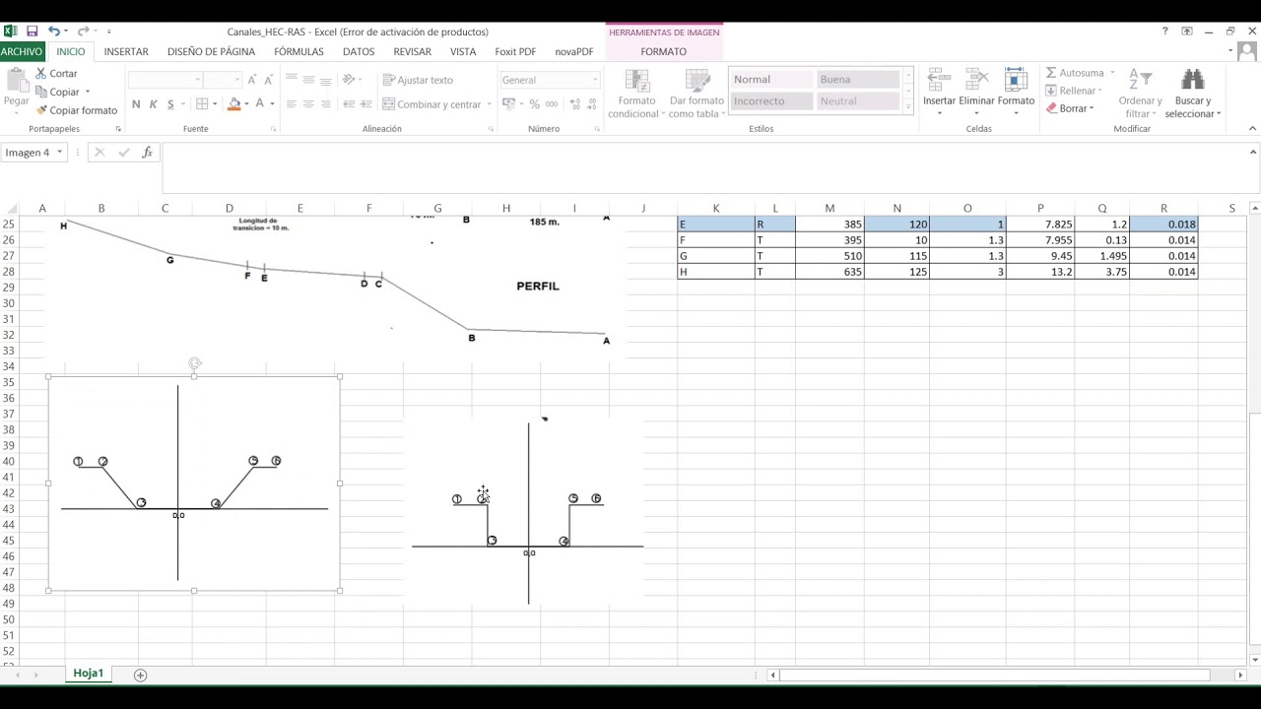
Task: Open the Rellenar fill dropdown
Action: point(1099,91)
